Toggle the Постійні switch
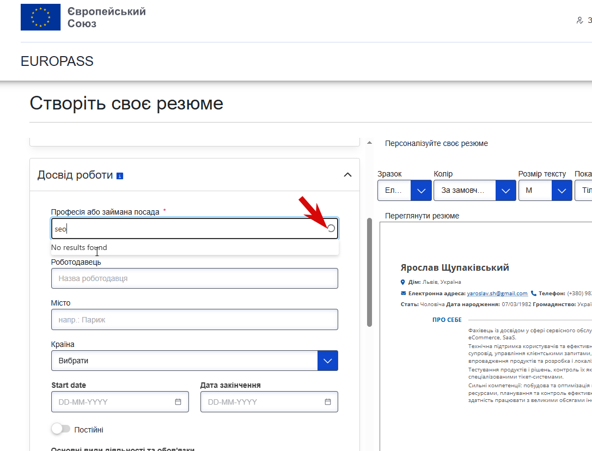592x451 pixels. click(x=61, y=429)
